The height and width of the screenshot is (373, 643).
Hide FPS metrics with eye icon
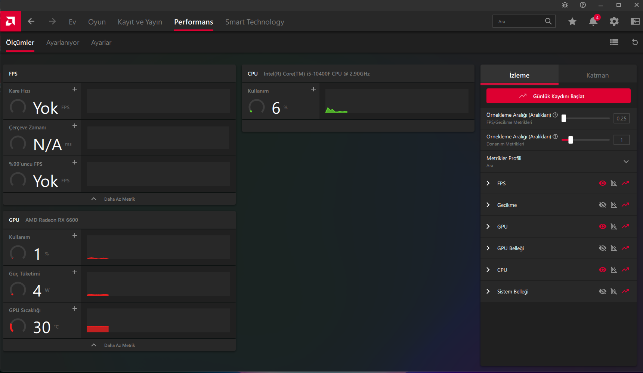pyautogui.click(x=603, y=183)
